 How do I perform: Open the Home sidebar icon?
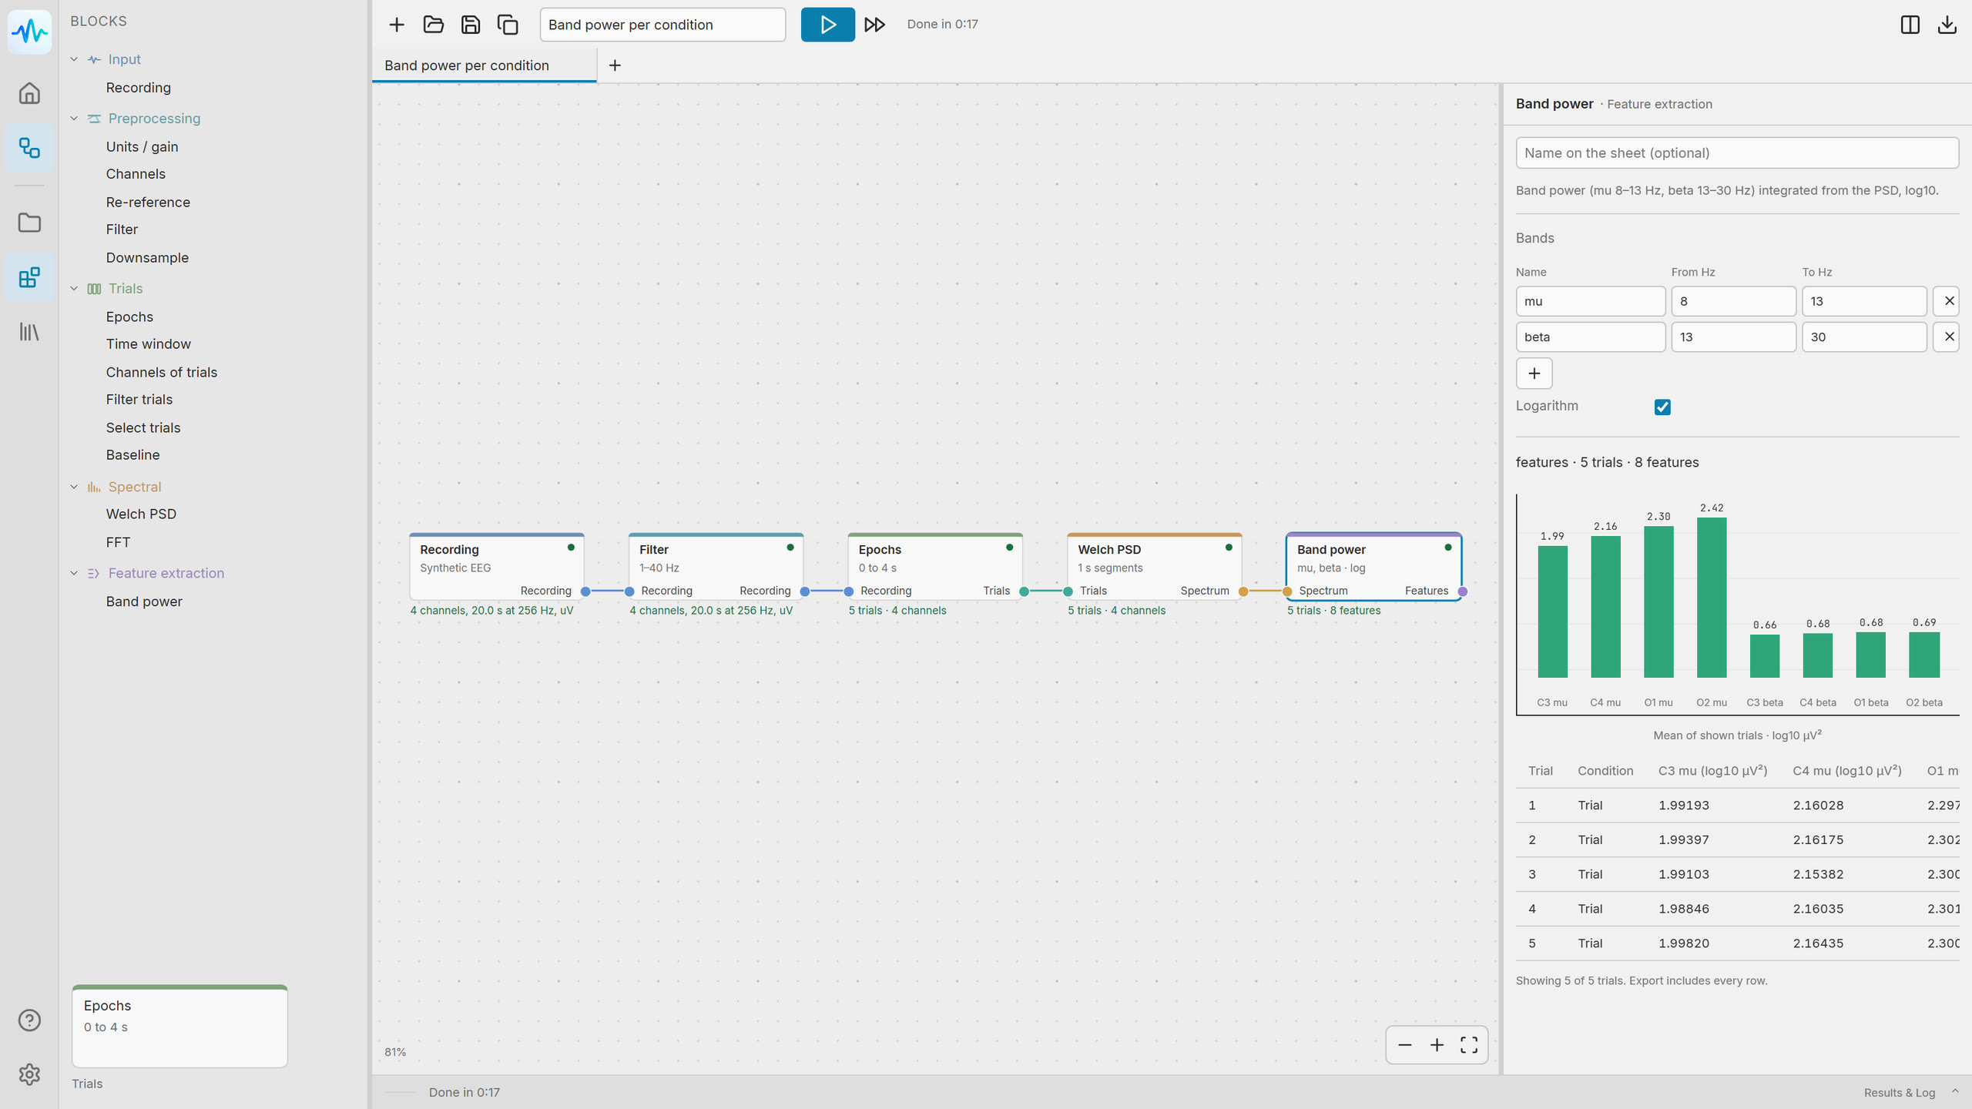pyautogui.click(x=29, y=93)
